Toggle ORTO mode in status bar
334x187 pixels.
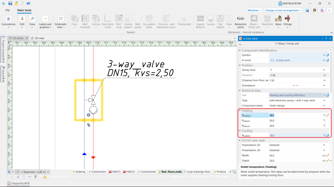coord(175,177)
